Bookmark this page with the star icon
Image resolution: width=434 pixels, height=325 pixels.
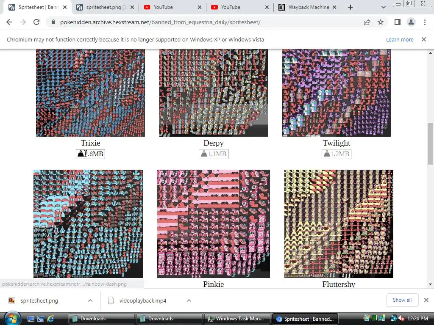point(381,22)
